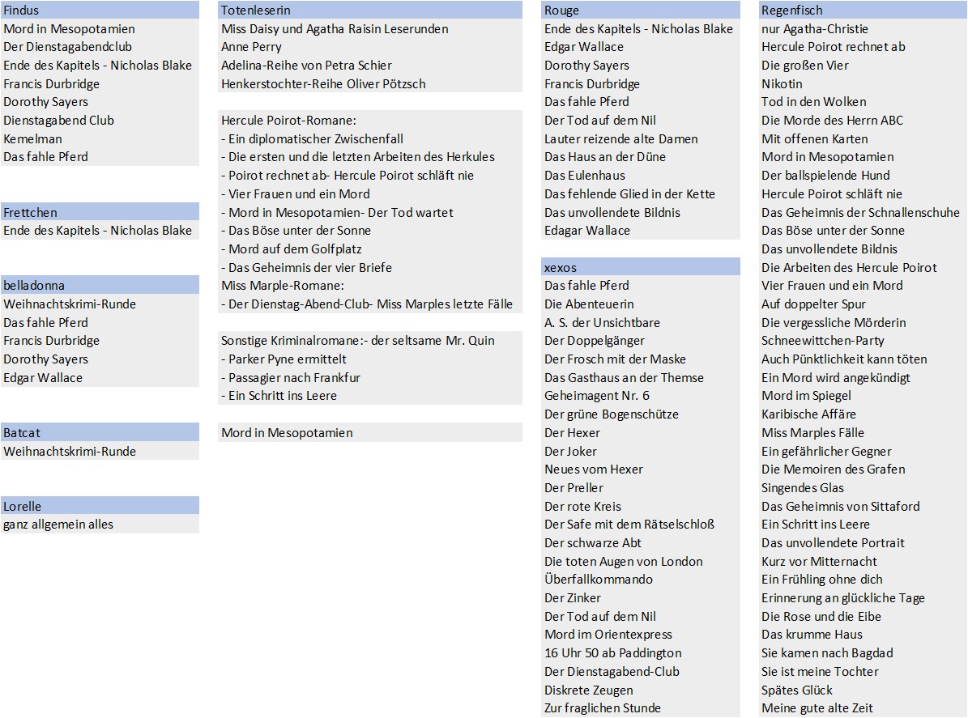Click the Anne Perry entry
Image resolution: width=968 pixels, height=718 pixels.
(x=252, y=47)
